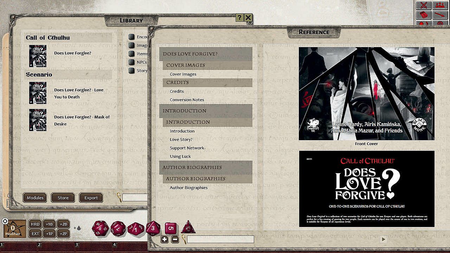Click the Mask of Desire cover thumbnail
The image size is (450, 253).
point(38,120)
